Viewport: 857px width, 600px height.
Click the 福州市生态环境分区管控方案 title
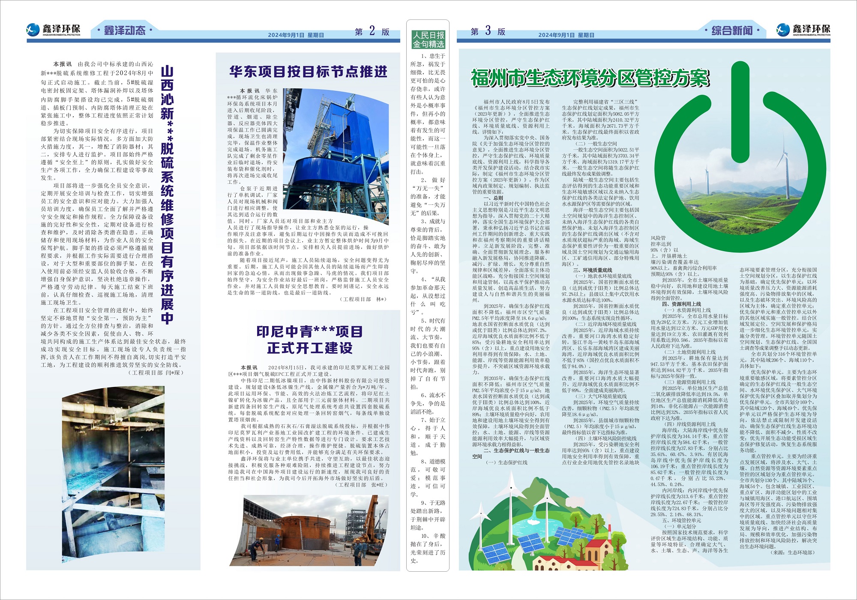(590, 78)
